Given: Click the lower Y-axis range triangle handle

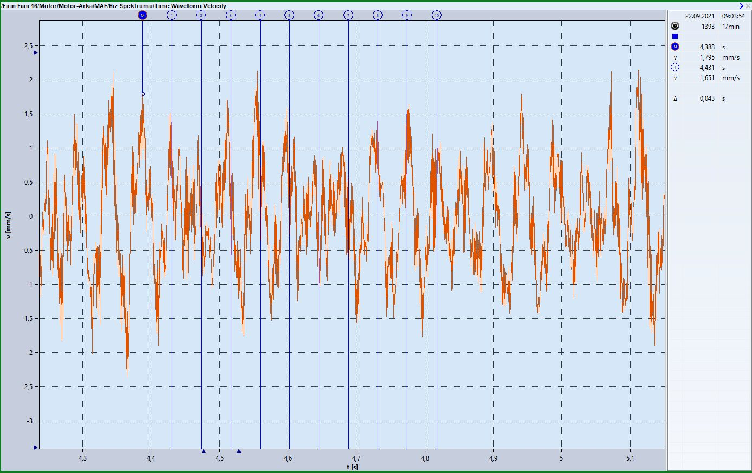Looking at the screenshot, I should click(x=36, y=448).
